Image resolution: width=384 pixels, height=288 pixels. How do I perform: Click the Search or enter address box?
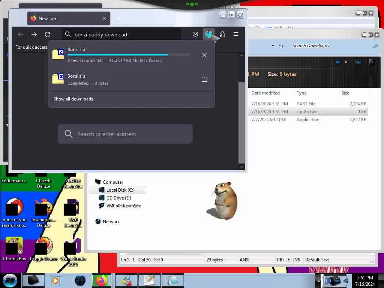click(x=125, y=134)
